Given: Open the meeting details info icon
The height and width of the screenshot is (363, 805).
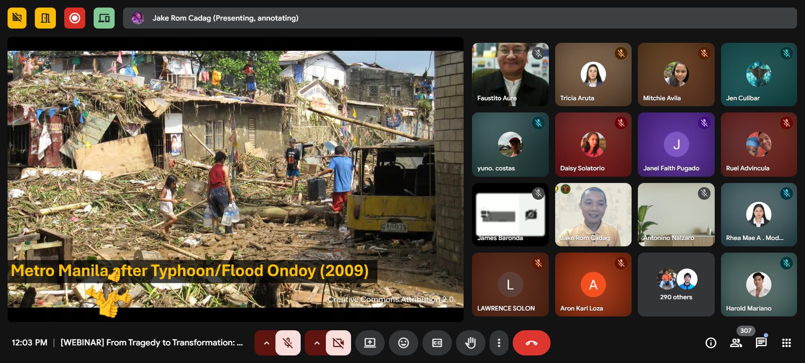Looking at the screenshot, I should click(x=711, y=343).
